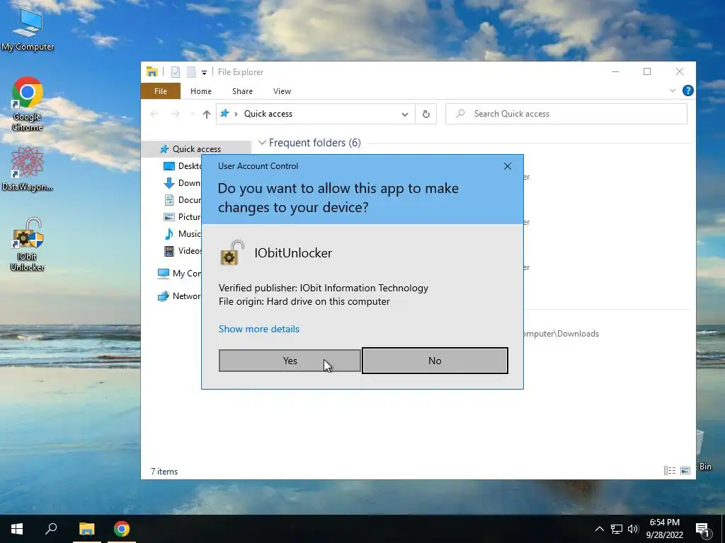
Task: Open the Windows Start menu
Action: click(x=17, y=529)
